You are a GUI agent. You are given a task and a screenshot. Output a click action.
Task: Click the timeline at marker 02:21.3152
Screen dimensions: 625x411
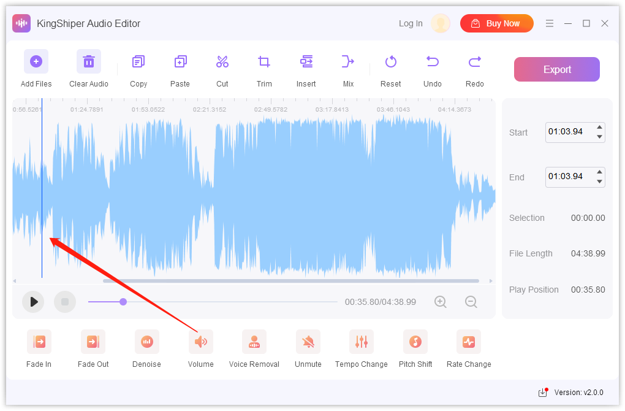click(210, 109)
